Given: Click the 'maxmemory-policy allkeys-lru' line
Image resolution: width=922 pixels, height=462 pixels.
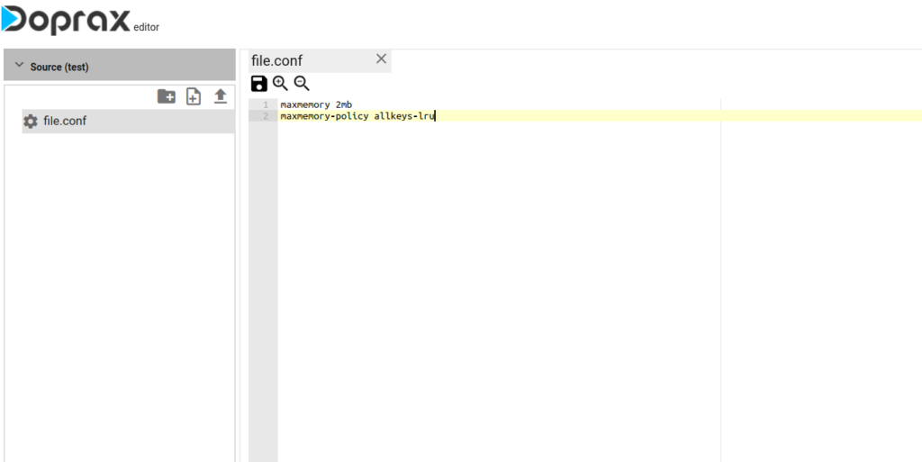Looking at the screenshot, I should pyautogui.click(x=357, y=116).
